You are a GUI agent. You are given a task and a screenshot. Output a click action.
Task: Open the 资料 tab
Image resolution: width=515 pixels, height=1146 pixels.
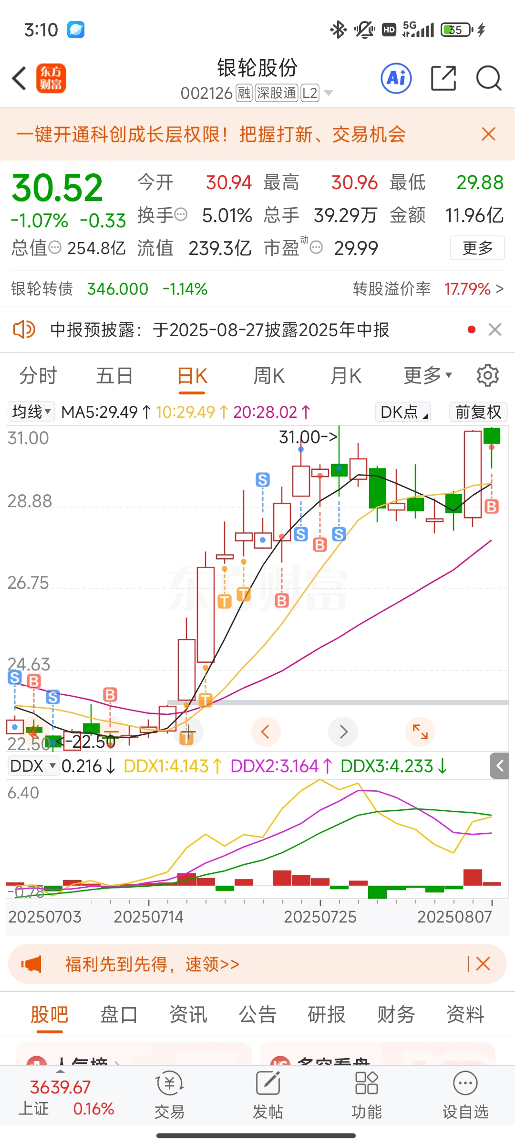click(x=465, y=1014)
